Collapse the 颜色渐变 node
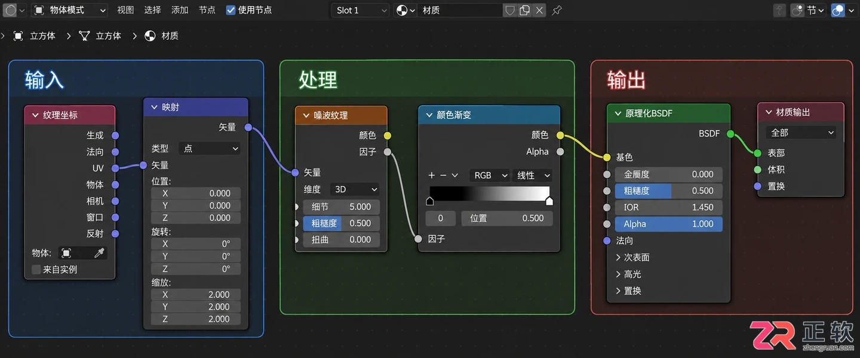 pyautogui.click(x=429, y=115)
